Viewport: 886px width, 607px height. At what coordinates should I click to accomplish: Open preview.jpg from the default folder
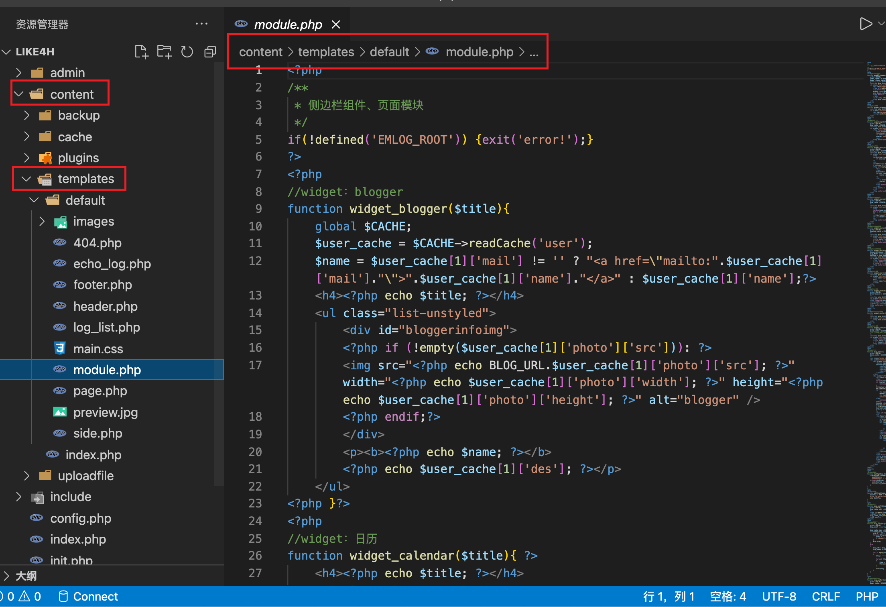pyautogui.click(x=105, y=412)
